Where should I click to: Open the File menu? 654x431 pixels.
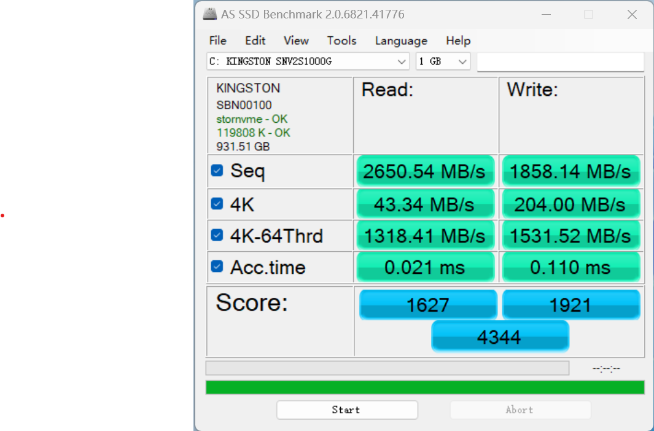pos(217,41)
